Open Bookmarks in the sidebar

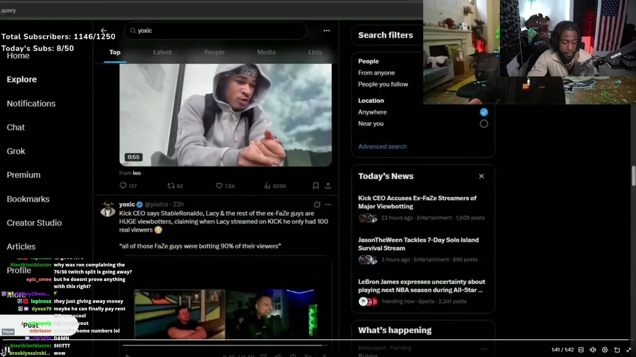(x=28, y=199)
